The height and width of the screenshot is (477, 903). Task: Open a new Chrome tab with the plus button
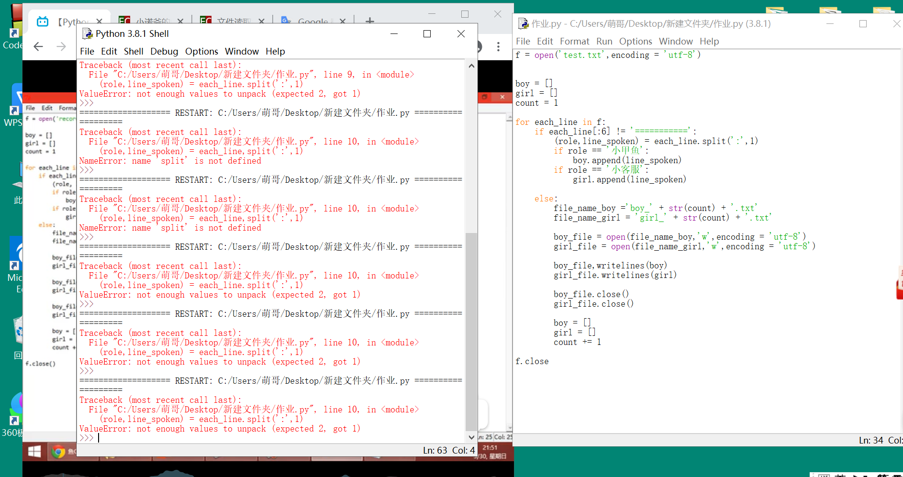[369, 21]
